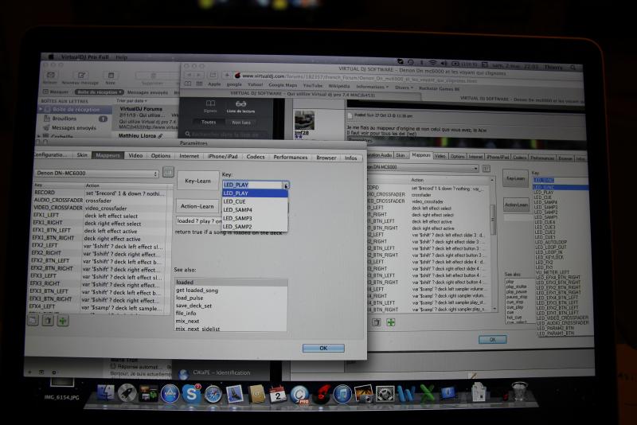Select the Toutes filter in reading list
This screenshot has height=425, width=637.
[x=209, y=122]
